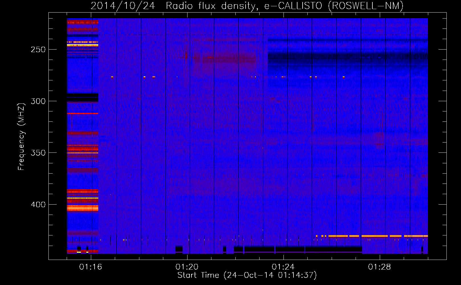Click the 400 frequency tick label

tap(38, 205)
